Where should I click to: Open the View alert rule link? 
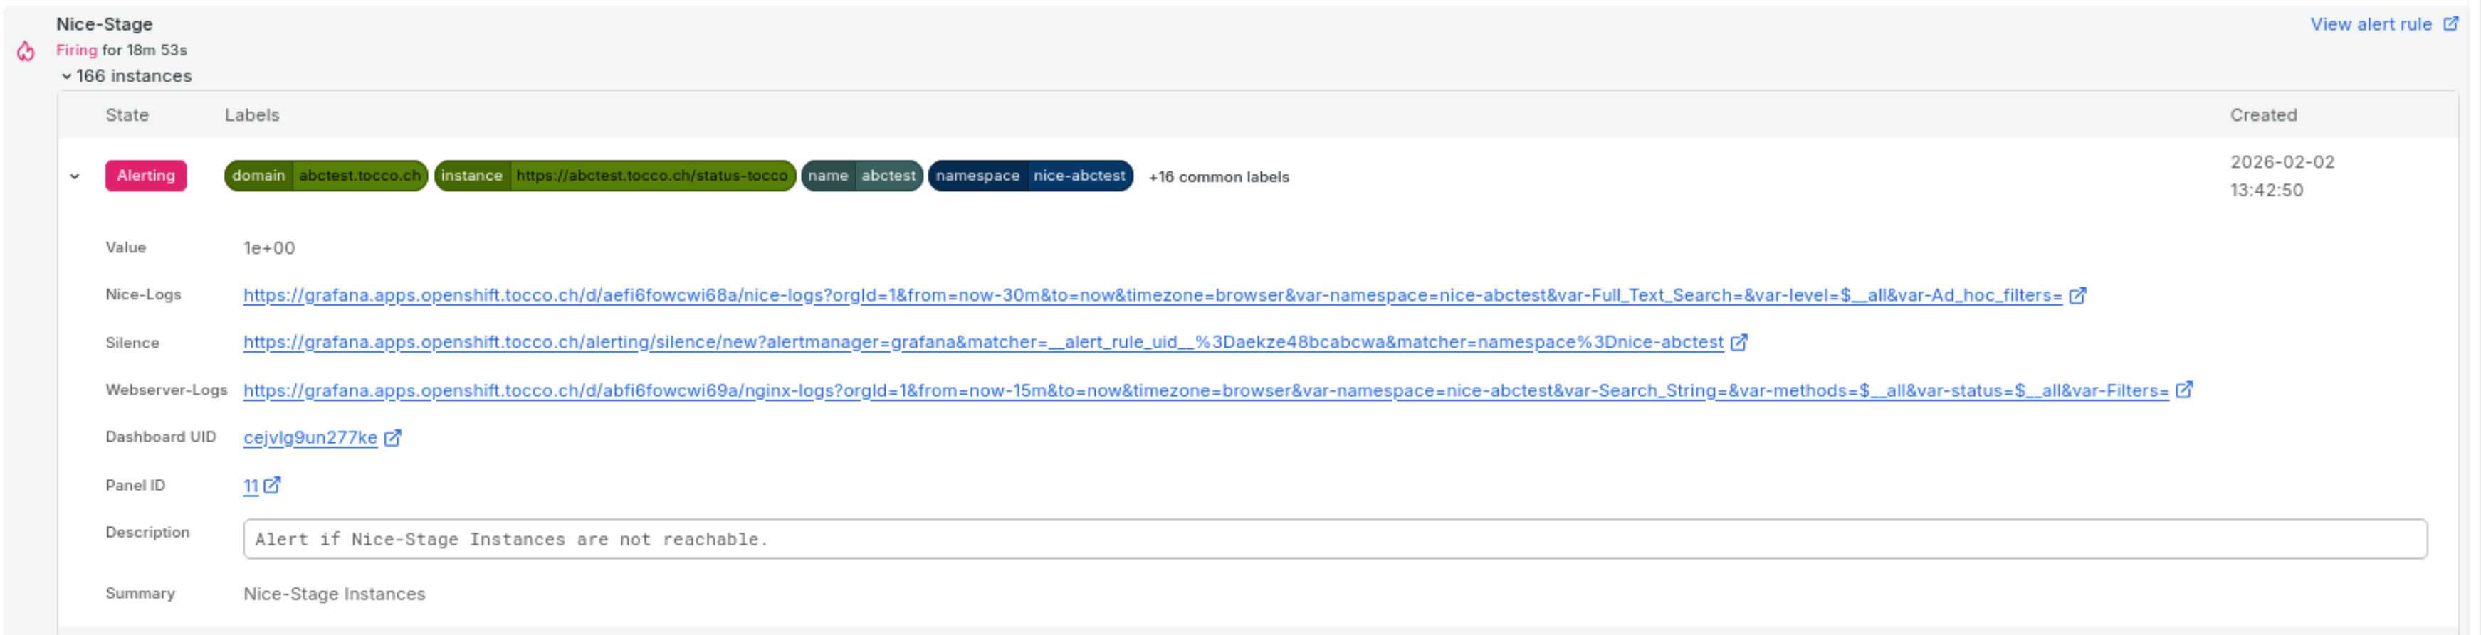[x=2370, y=24]
